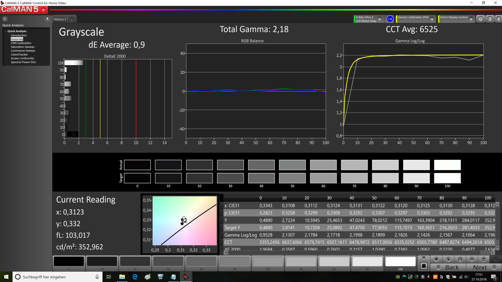Expand the Direct Display Control dropdown
The height and width of the screenshot is (282, 502).
click(x=471, y=19)
